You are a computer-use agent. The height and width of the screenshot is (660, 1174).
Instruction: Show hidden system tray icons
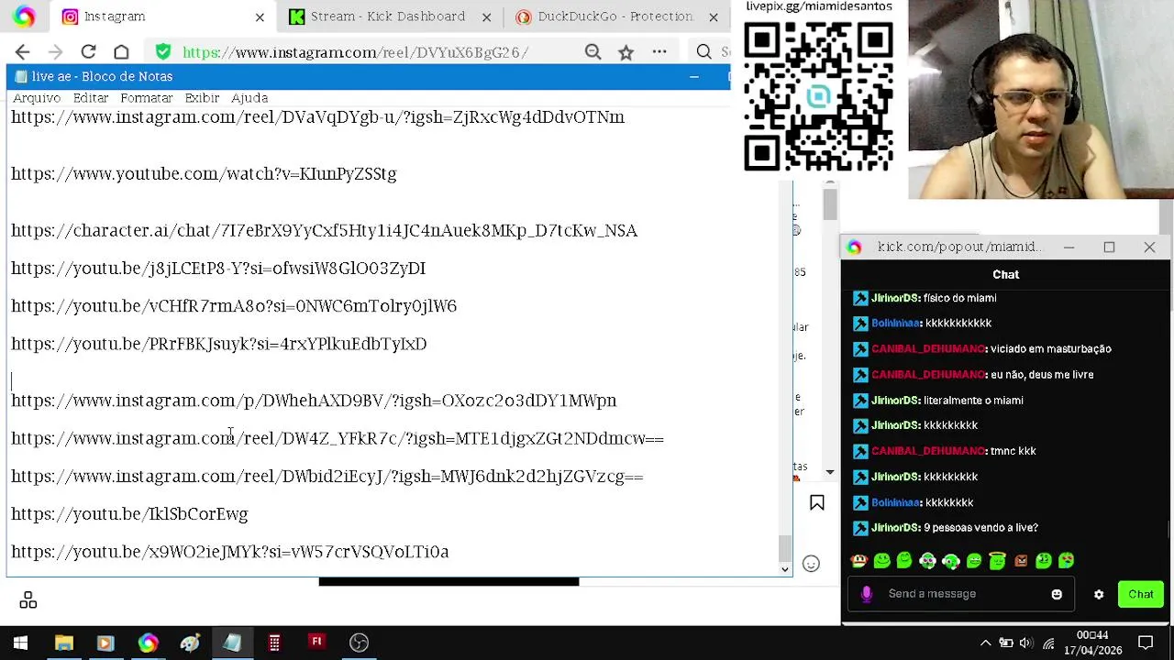(985, 643)
